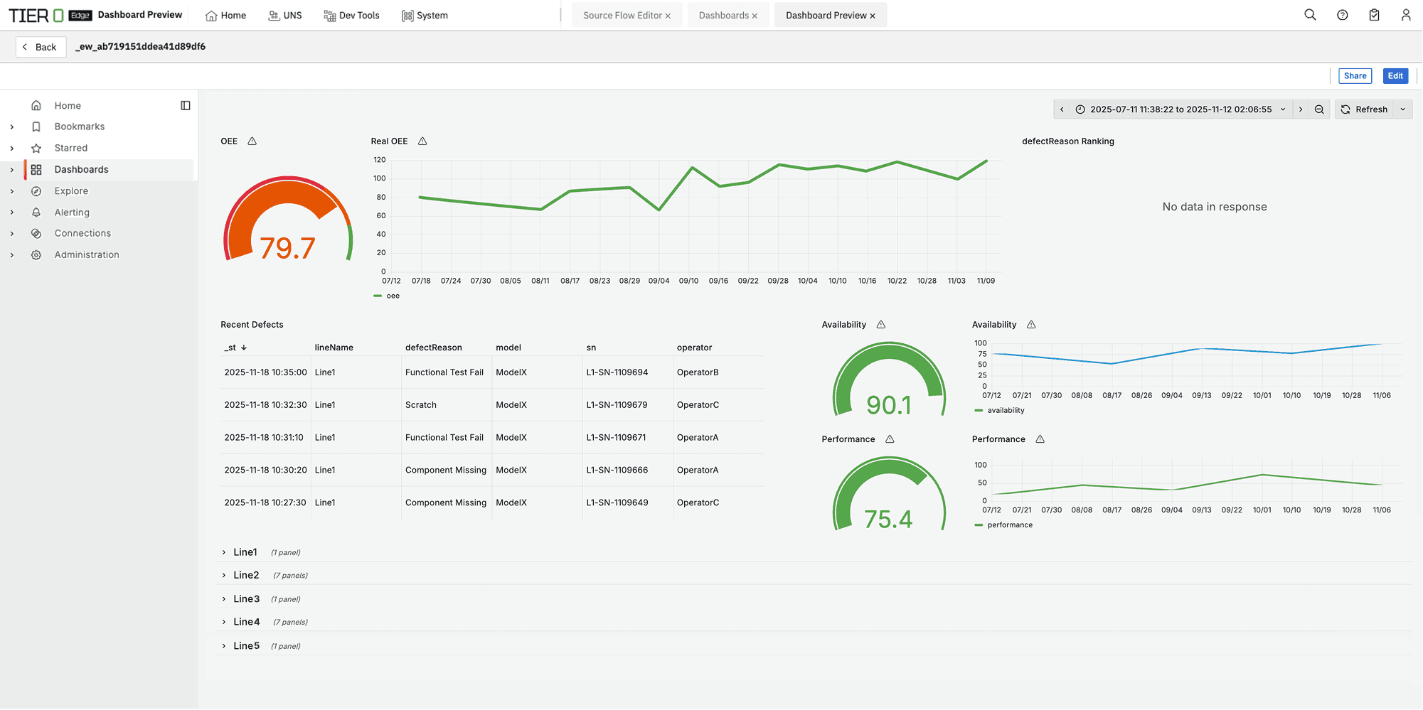Screen dimensions: 1423x710
Task: Zoom out the time range
Action: point(1319,109)
